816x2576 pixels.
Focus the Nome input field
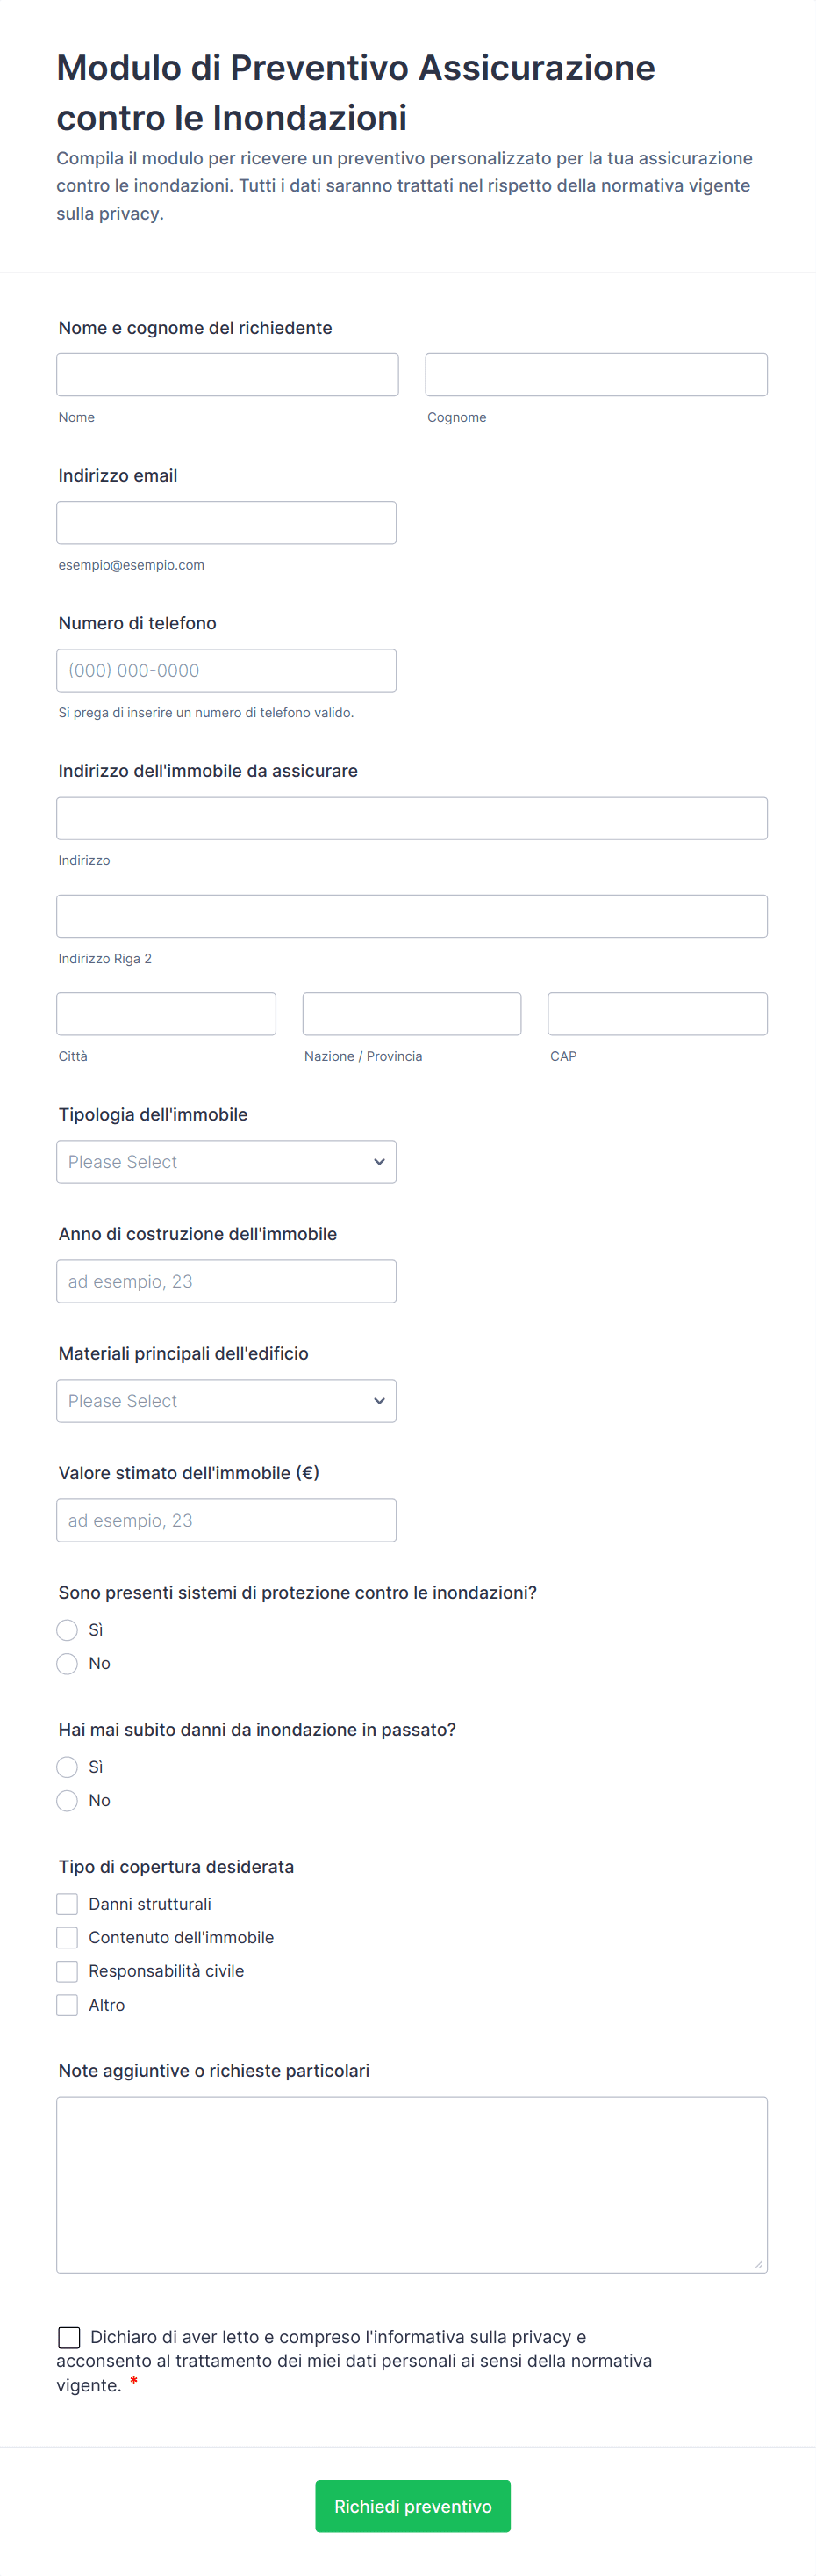click(226, 375)
